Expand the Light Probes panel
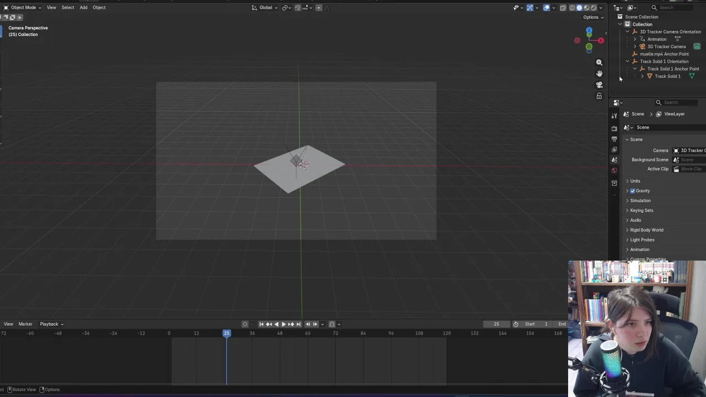706x397 pixels. tap(642, 240)
